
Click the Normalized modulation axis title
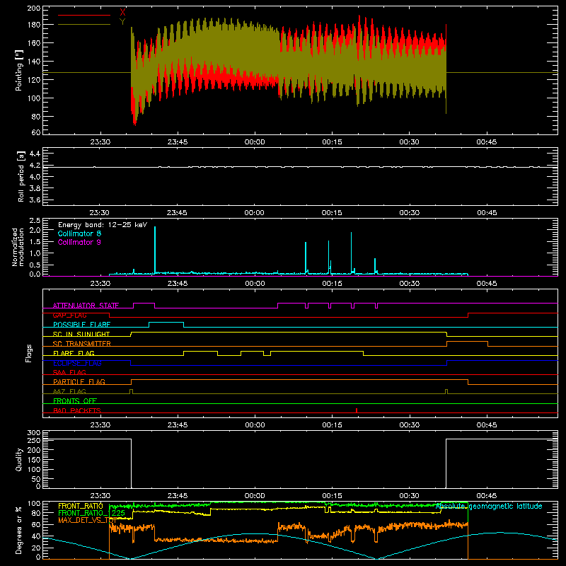18,247
